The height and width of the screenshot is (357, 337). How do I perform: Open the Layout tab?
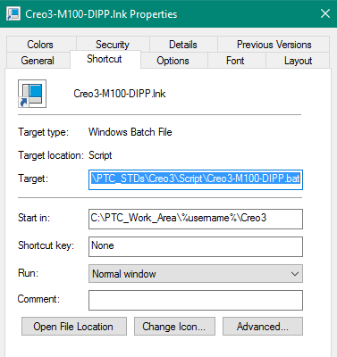tap(298, 61)
